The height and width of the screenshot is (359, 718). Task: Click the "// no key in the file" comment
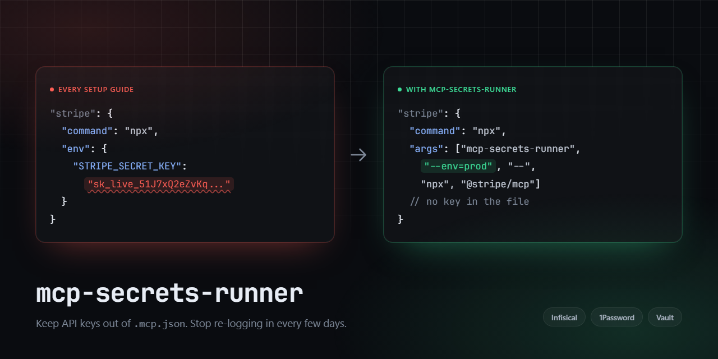[470, 201]
